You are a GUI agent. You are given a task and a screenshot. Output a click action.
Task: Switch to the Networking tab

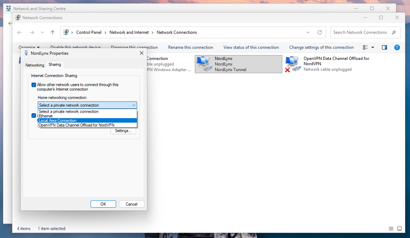point(35,65)
